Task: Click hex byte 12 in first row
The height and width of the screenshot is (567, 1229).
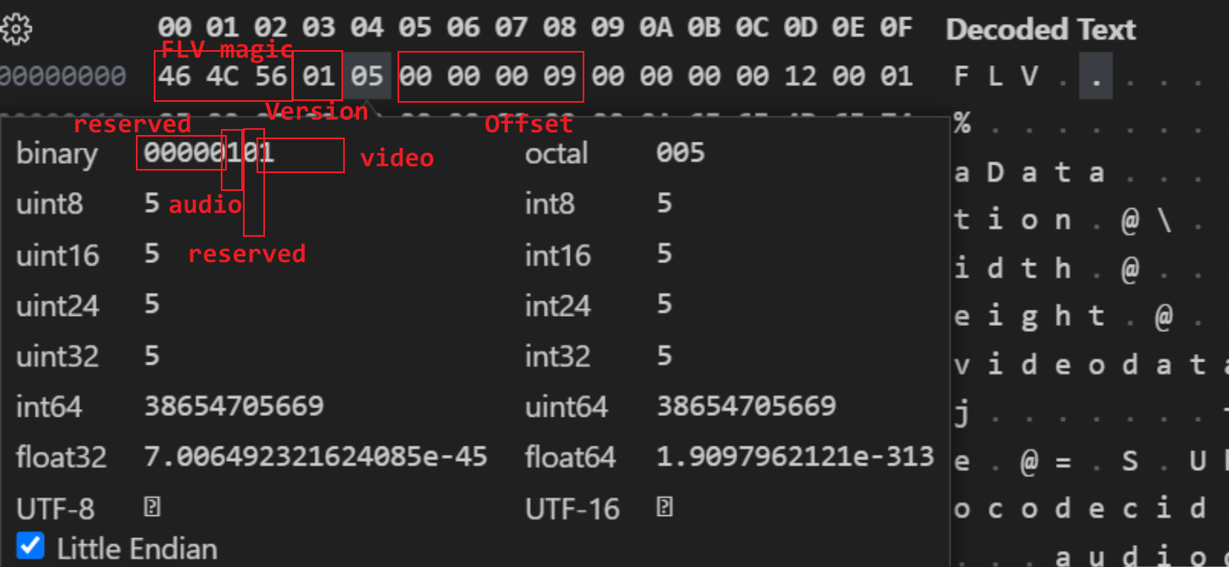Action: point(800,76)
